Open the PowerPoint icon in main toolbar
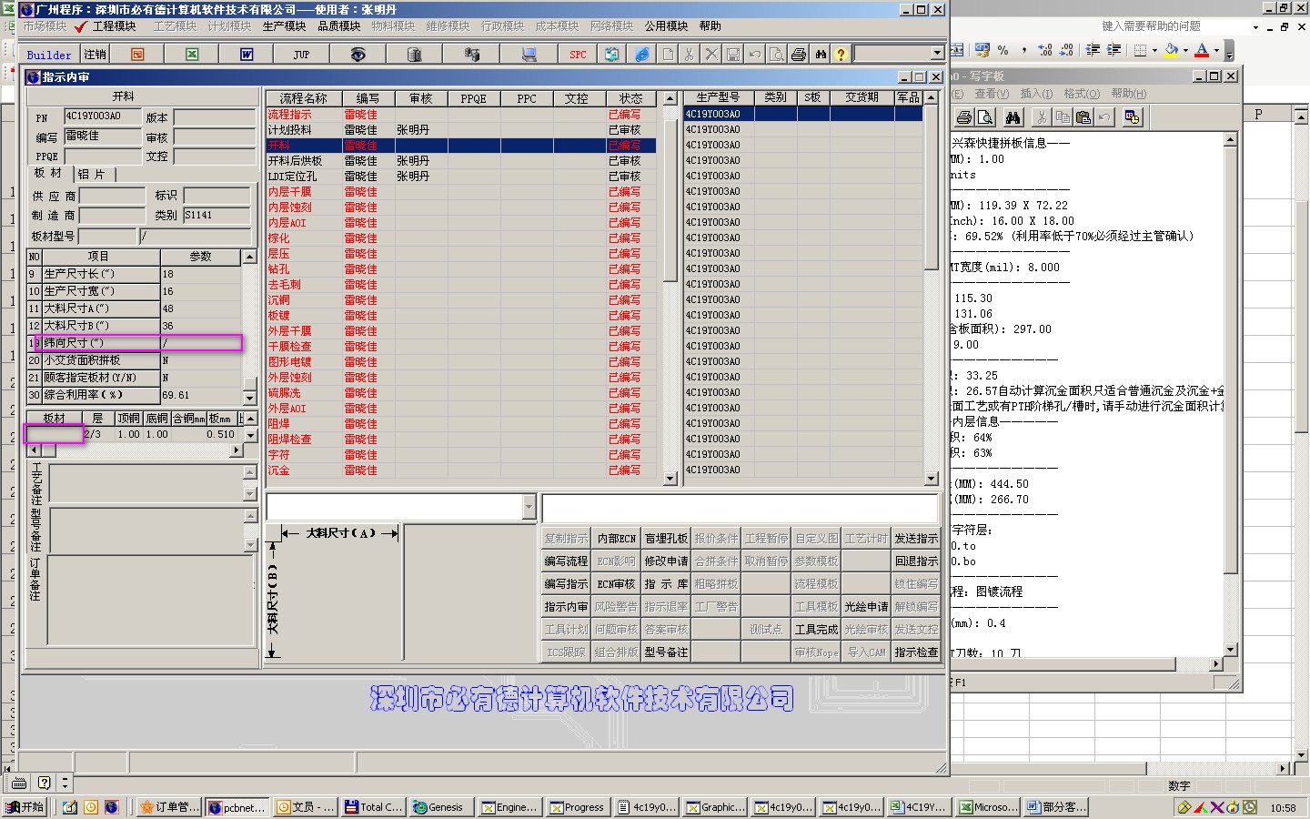Image resolution: width=1310 pixels, height=819 pixels. click(137, 55)
